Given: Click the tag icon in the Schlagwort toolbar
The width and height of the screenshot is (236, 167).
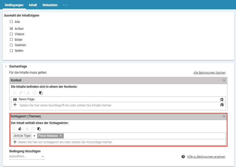Looking at the screenshot, I should [x=20, y=129].
